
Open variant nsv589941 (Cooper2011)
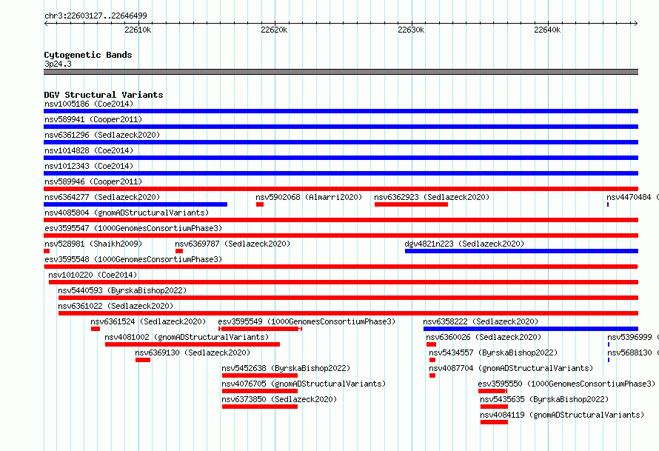93,119
